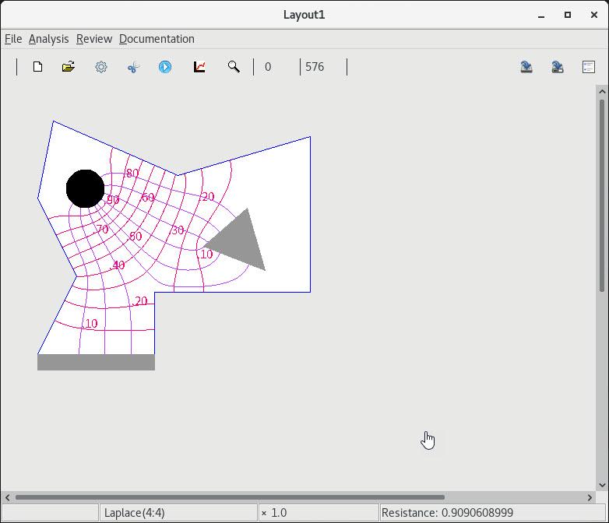Screen dimensions: 609x523
Task: Click the toolbar field showing 576
Action: tap(322, 67)
